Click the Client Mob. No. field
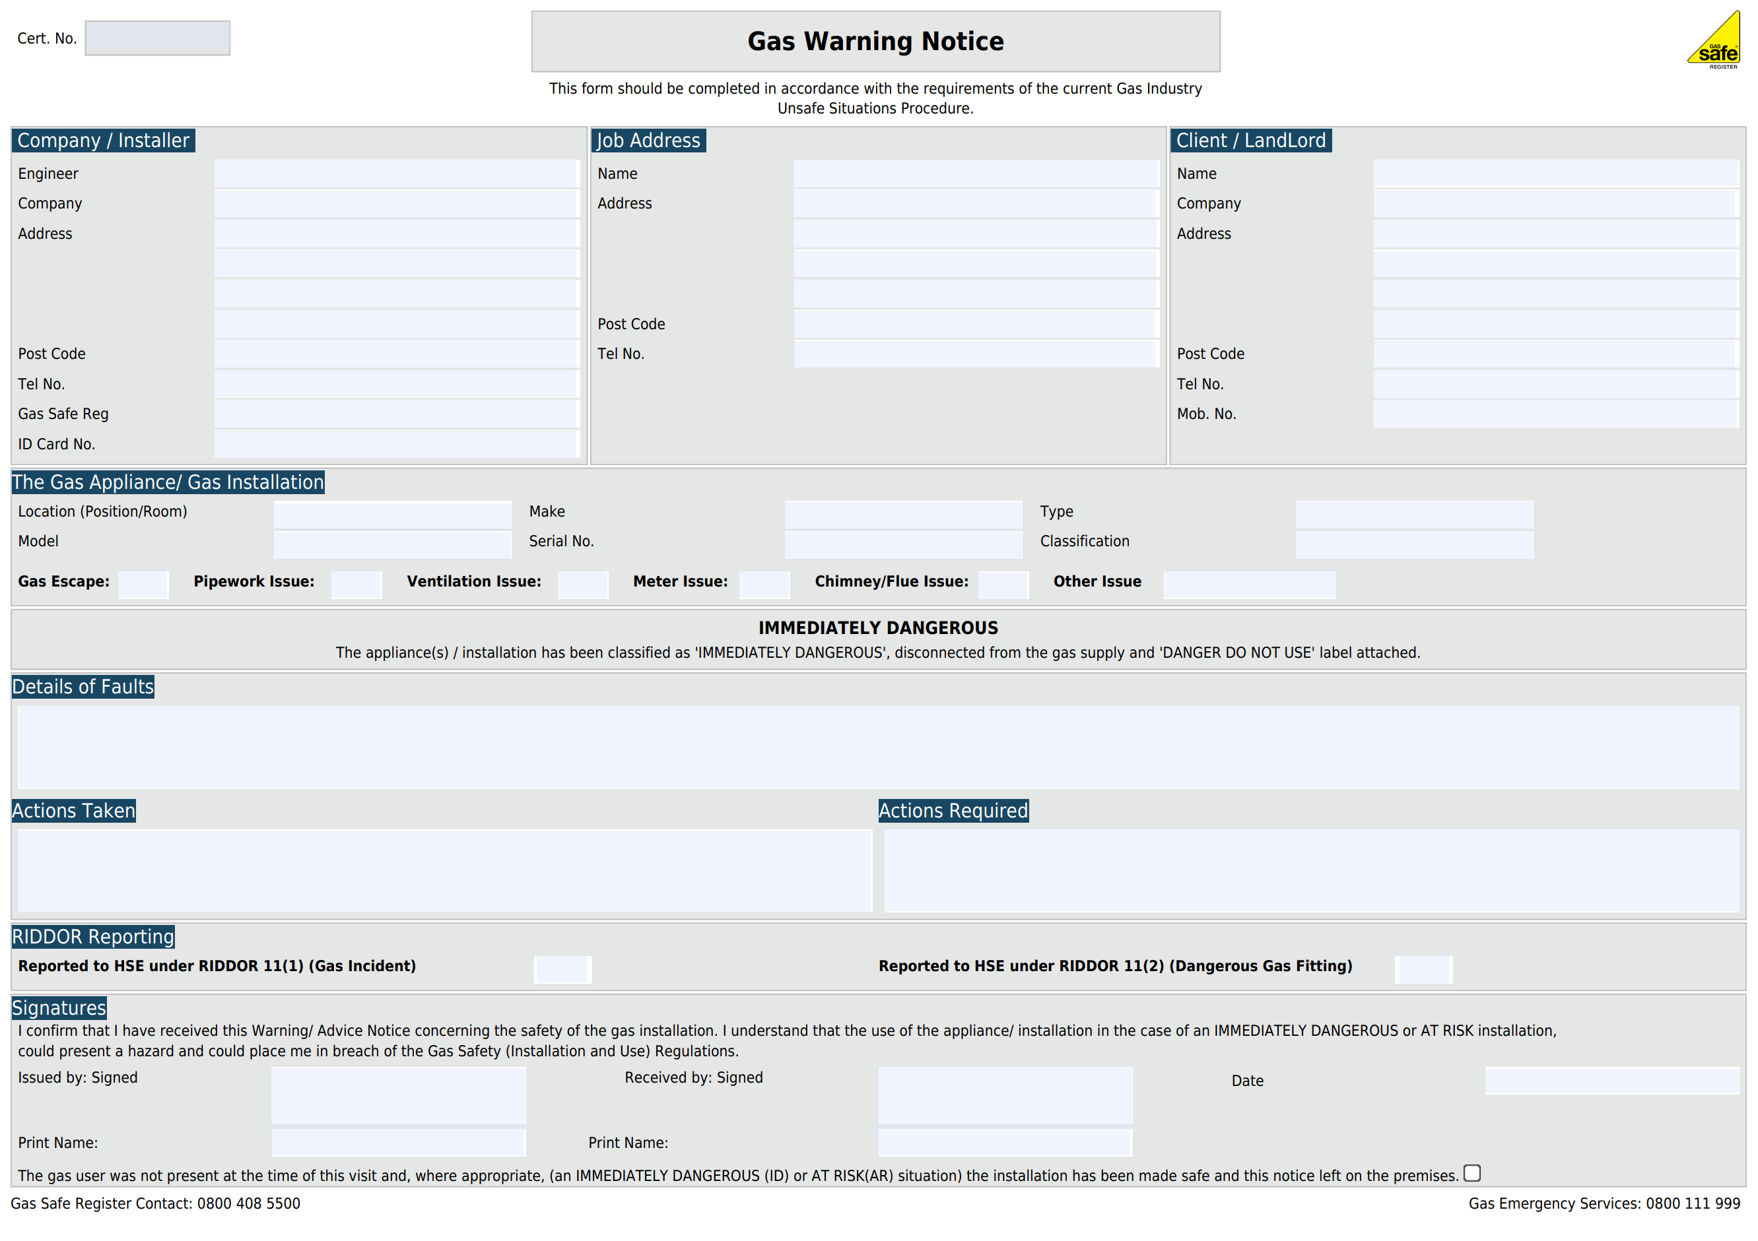The image size is (1758, 1241). (1555, 414)
